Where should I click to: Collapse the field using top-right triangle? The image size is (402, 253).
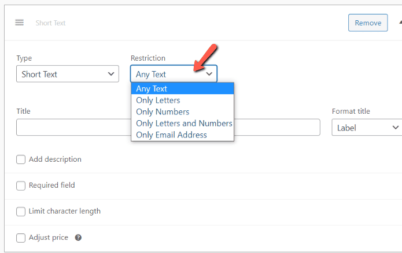[400, 23]
